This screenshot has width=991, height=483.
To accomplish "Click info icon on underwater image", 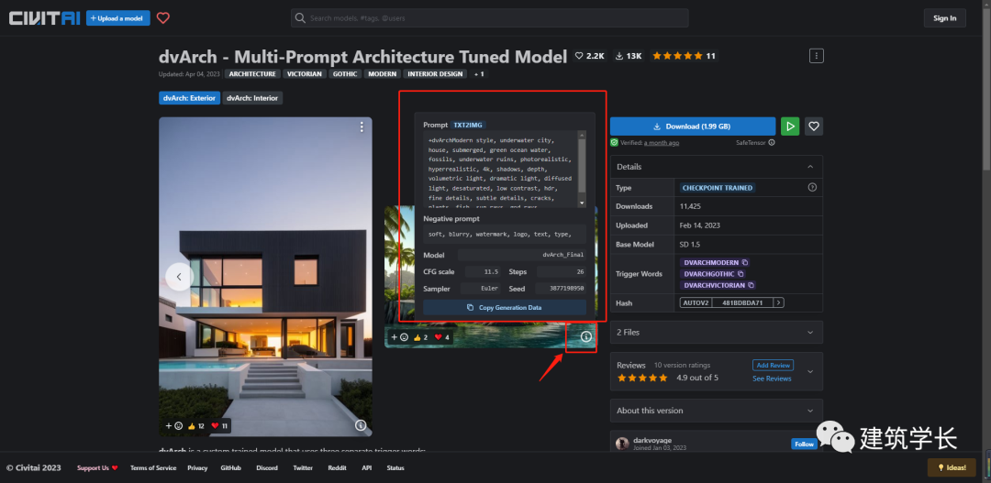I will (586, 337).
